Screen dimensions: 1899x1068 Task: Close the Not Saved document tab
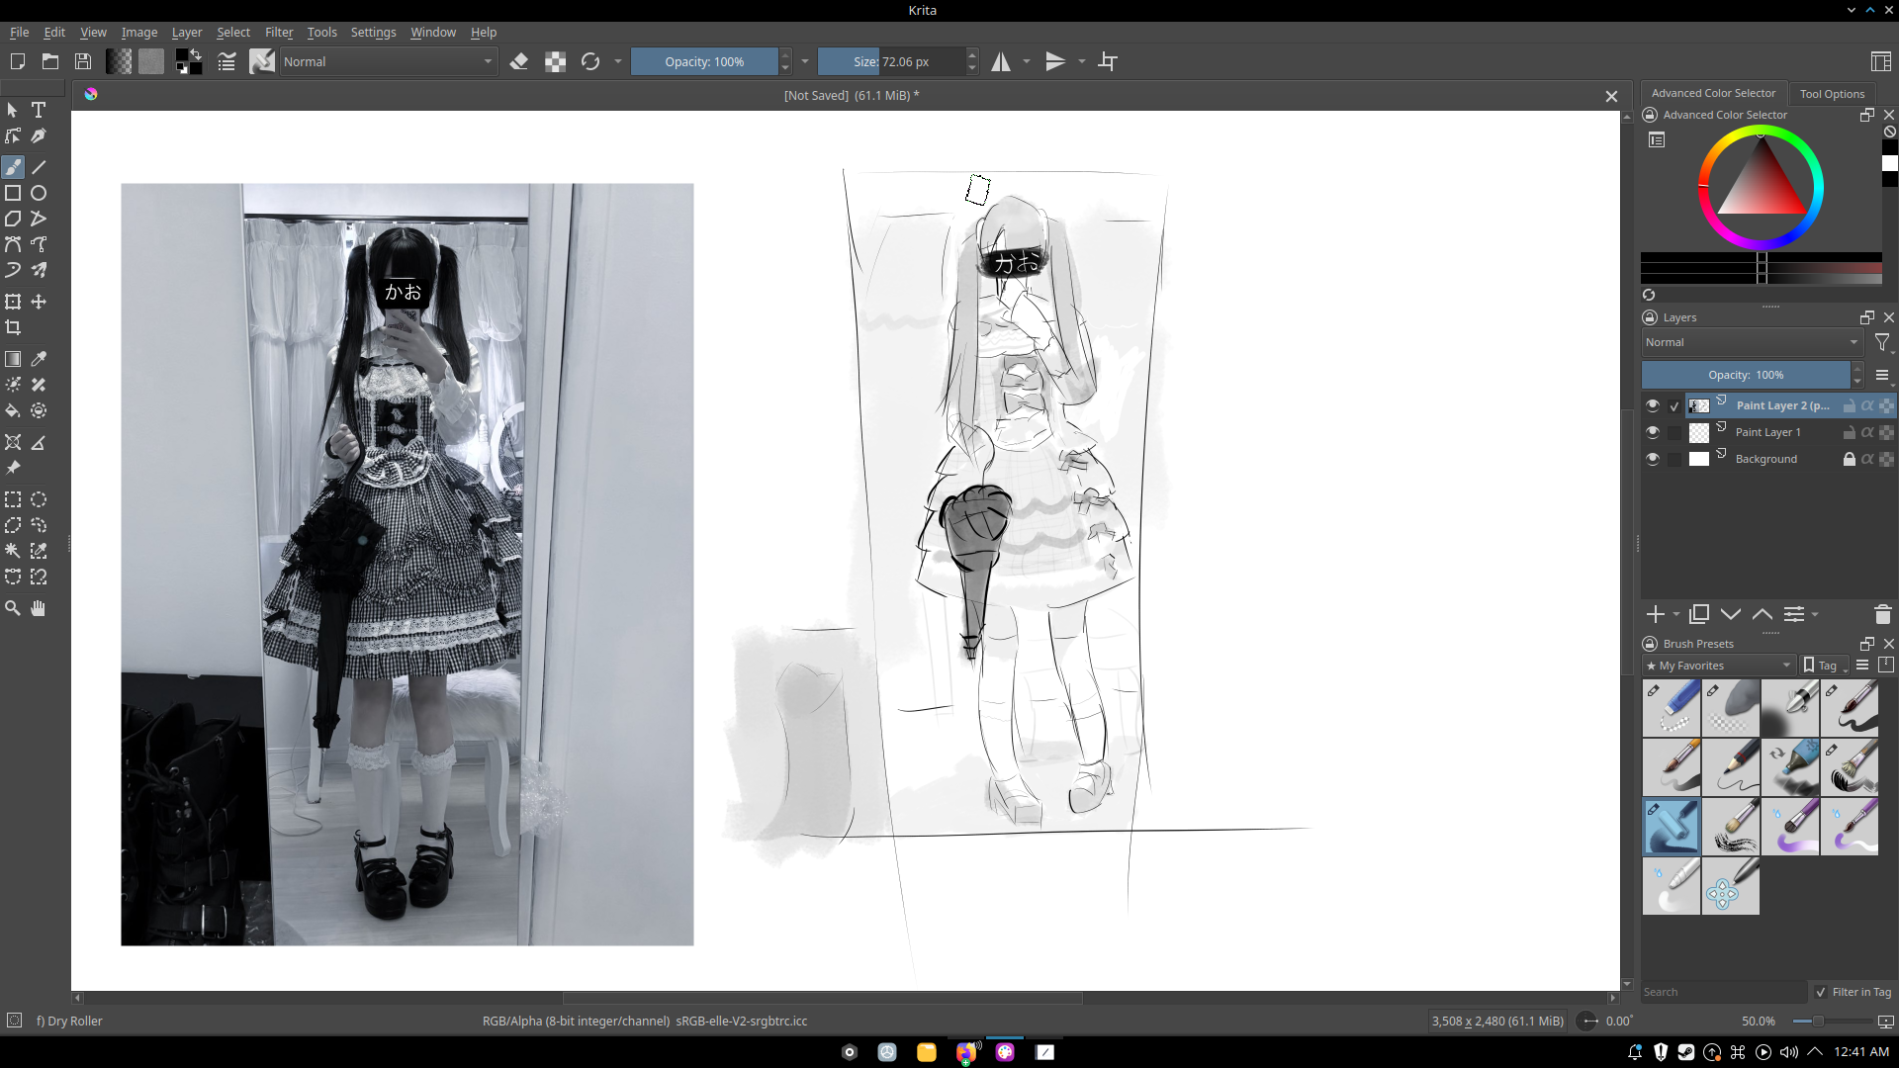point(1611,96)
